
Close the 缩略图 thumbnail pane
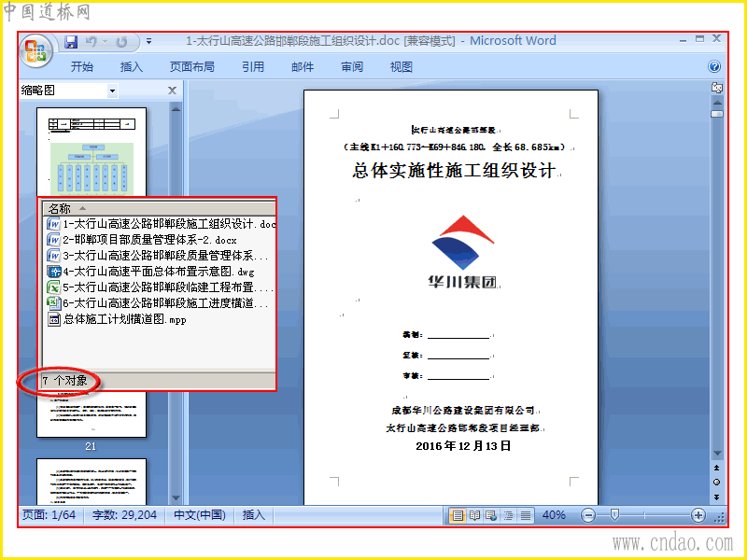173,91
